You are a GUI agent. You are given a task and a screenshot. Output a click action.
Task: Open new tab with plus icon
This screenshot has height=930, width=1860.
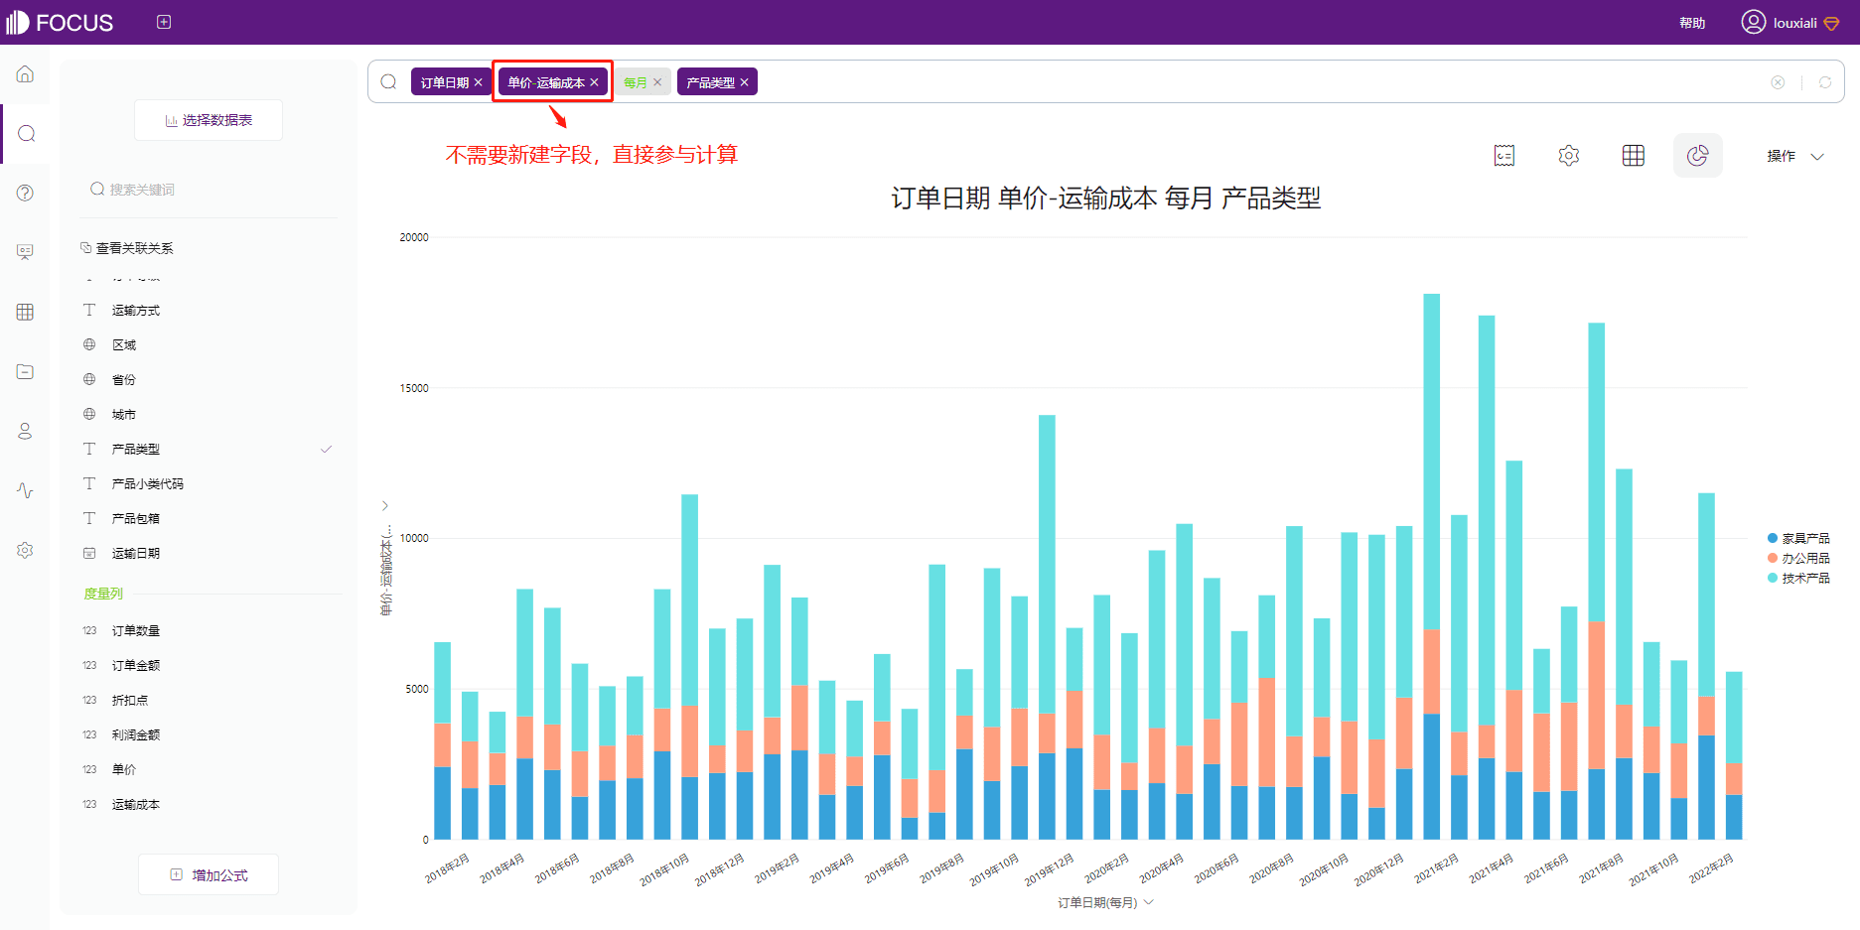pos(164,22)
